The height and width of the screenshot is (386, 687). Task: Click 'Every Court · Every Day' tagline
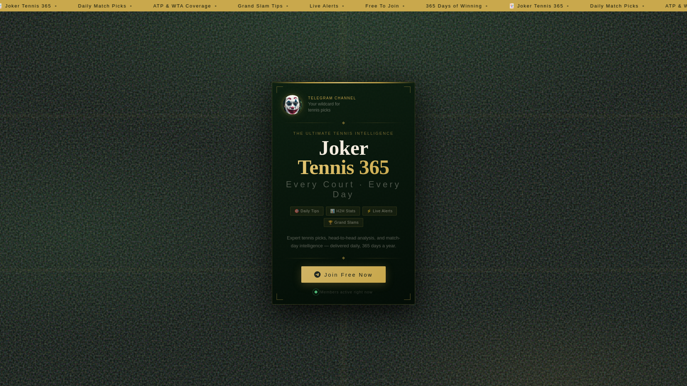343,189
